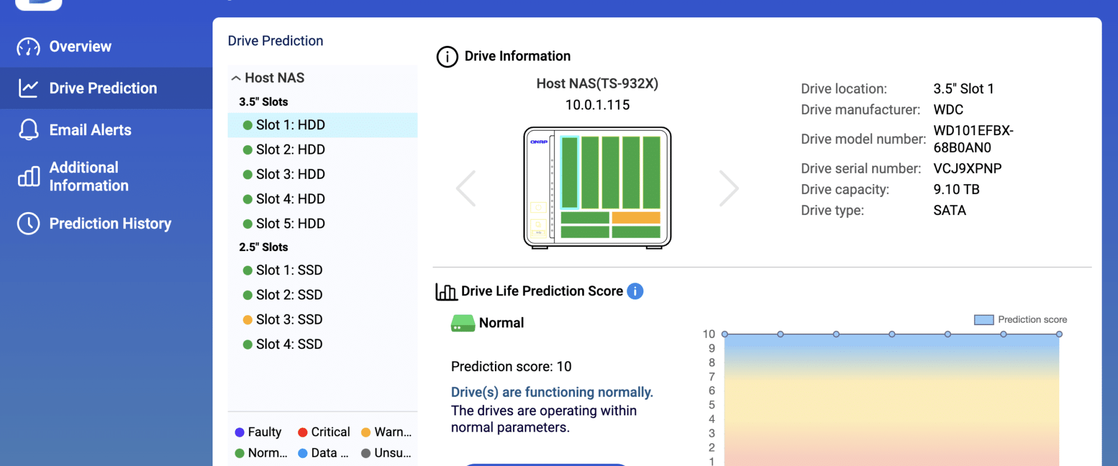This screenshot has width=1118, height=466.
Task: Click the drive manufacturer WDC value
Action: coord(948,110)
